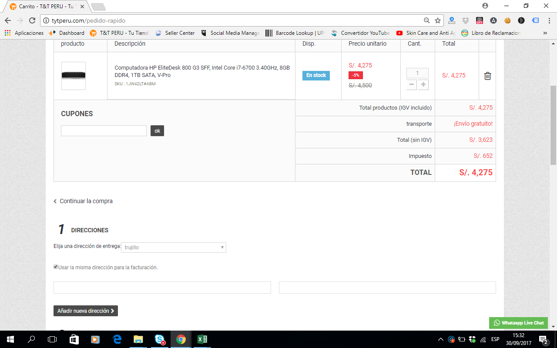
Task: Open the Convertidor YouTube bookmark
Action: 360,33
